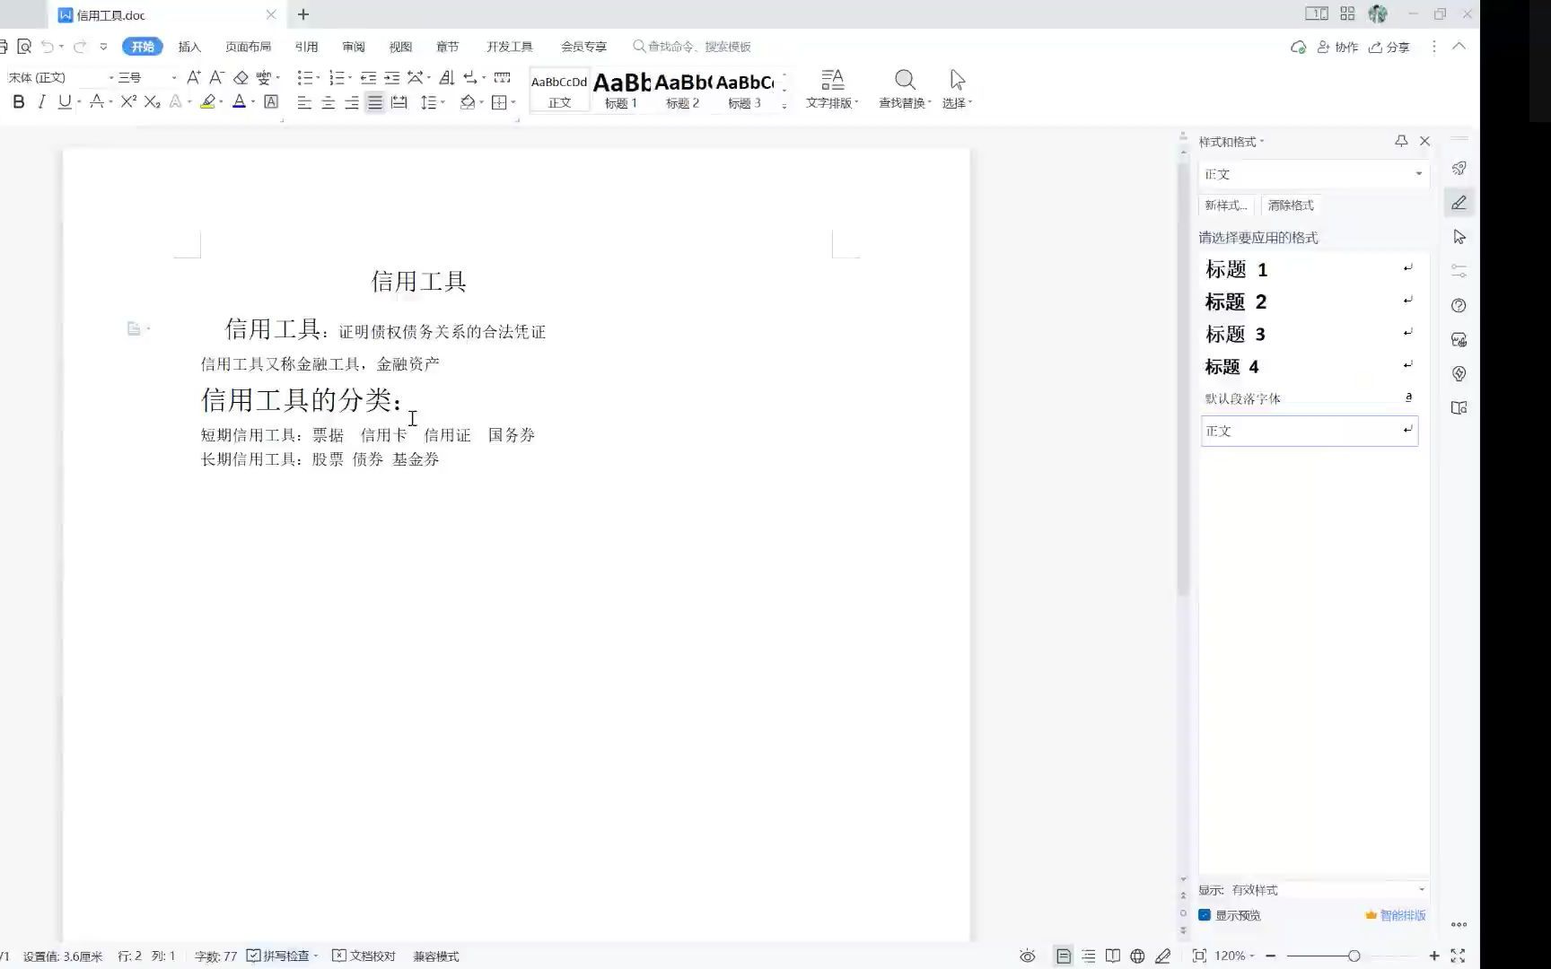Image resolution: width=1551 pixels, height=969 pixels.
Task: Apply distributed alignment
Action: [x=399, y=102]
